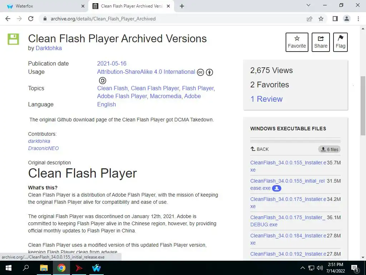The height and width of the screenshot is (275, 366).
Task: Open Attribution-ShareAlike 4.0 International license link
Action: pos(146,72)
